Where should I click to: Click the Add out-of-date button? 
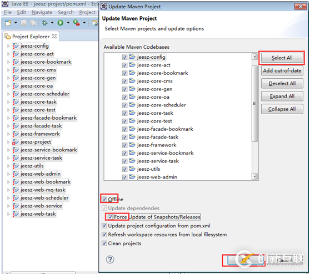282,70
